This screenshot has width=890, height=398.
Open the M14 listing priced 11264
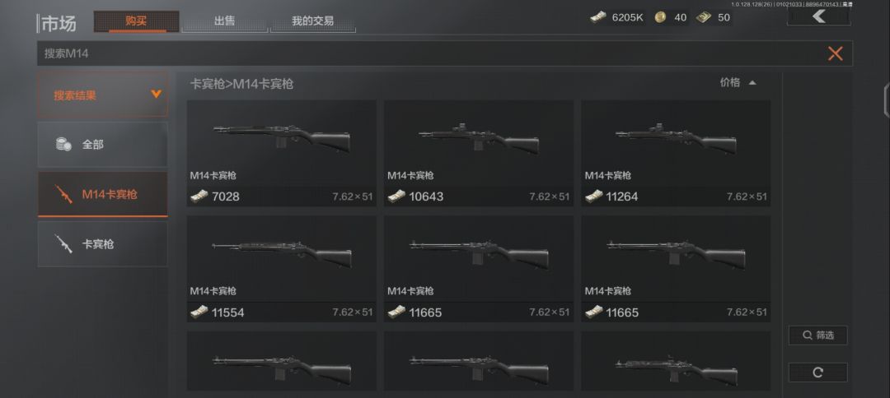tap(676, 154)
